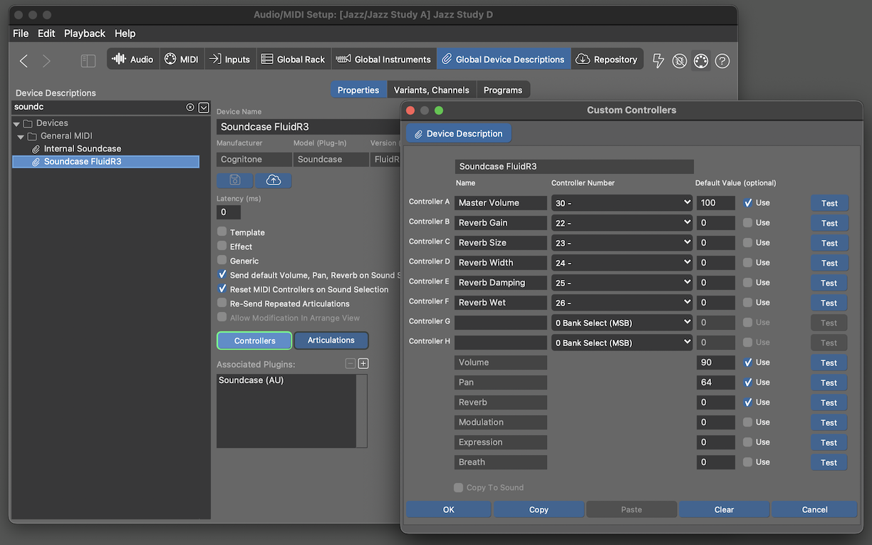Switch to Global Instruments tab
The image size is (872, 545).
pos(383,59)
